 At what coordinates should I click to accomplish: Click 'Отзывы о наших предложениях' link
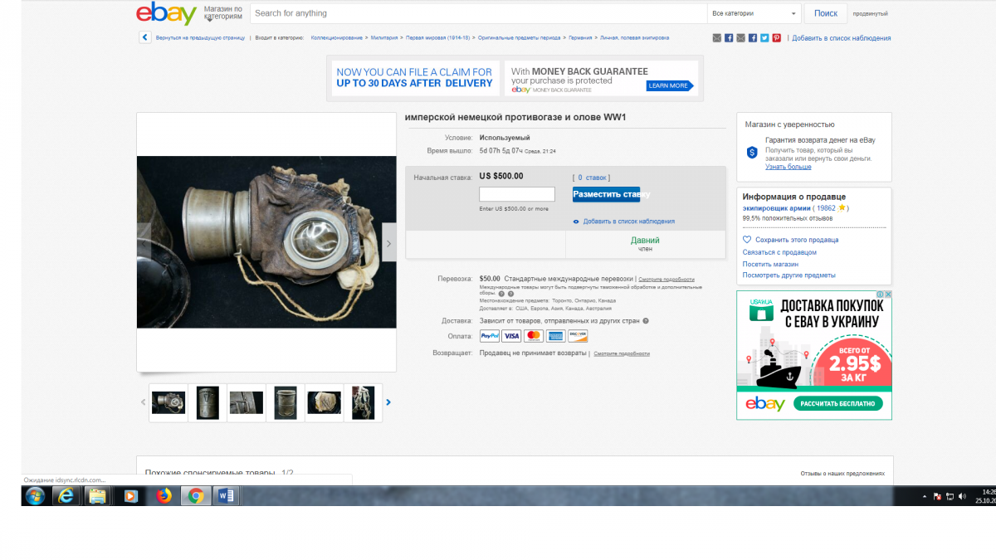[x=842, y=474]
